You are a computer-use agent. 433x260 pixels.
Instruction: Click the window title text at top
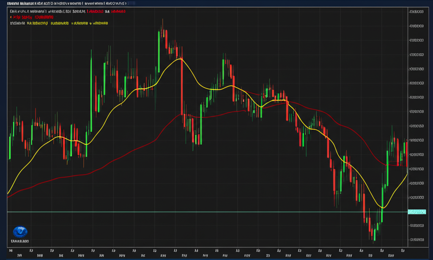(x=68, y=3)
